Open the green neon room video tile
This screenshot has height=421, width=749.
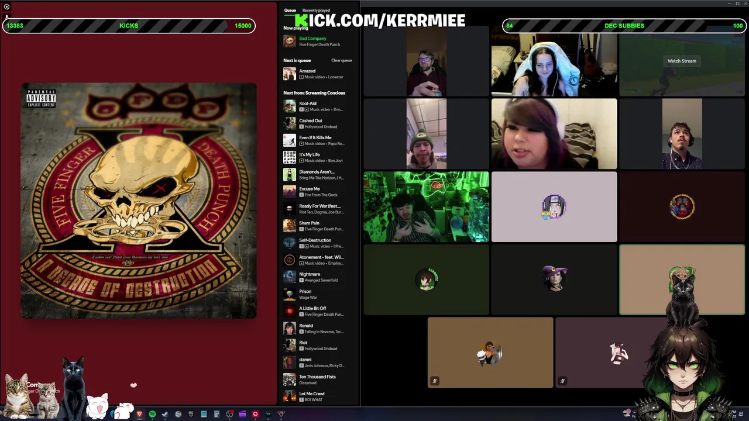tap(426, 207)
